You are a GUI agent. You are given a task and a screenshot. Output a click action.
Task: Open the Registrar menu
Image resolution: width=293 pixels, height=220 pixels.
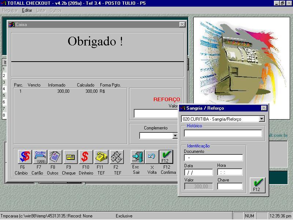pos(10,11)
